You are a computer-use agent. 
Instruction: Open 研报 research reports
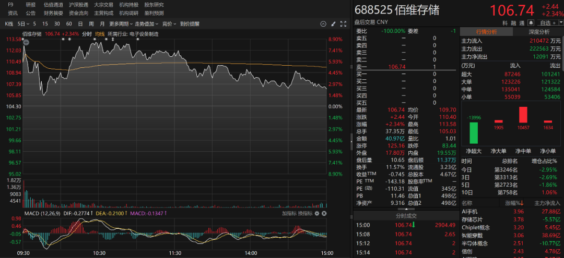pyautogui.click(x=31, y=5)
